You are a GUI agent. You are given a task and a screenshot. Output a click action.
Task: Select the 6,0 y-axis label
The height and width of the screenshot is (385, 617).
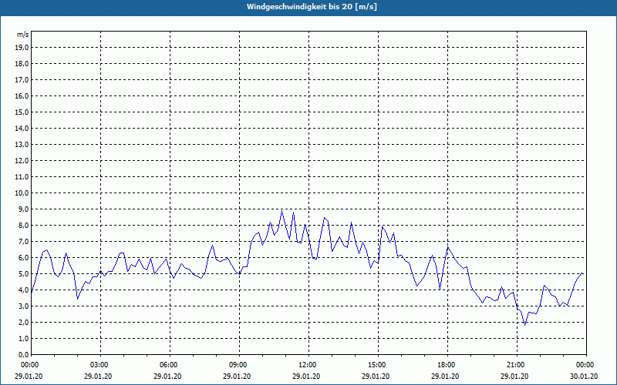click(24, 258)
